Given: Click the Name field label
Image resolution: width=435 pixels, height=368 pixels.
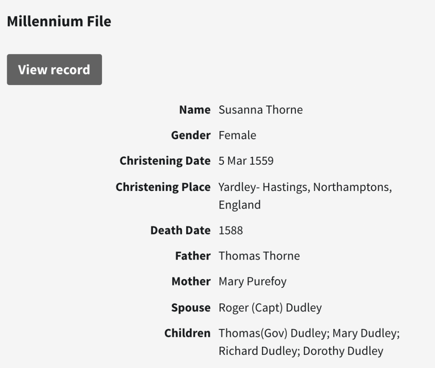Looking at the screenshot, I should click(x=194, y=110).
